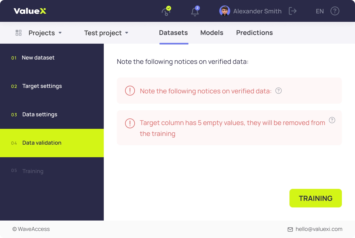Expand the Test project dropdown

click(x=106, y=33)
